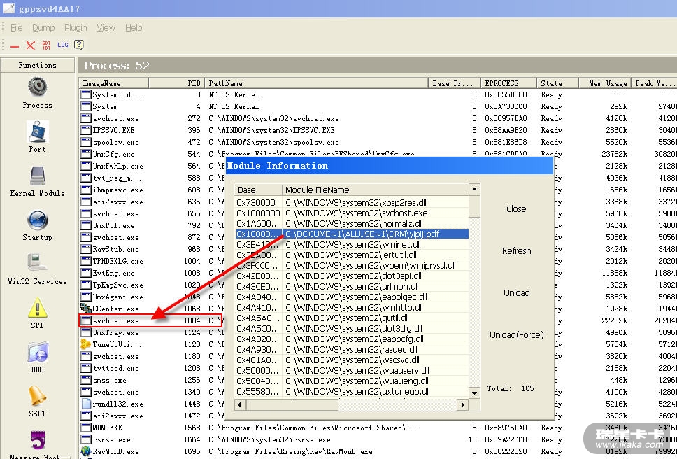Screen dimensions: 677x459
Task: Open the Plugin menu
Action: (76, 28)
